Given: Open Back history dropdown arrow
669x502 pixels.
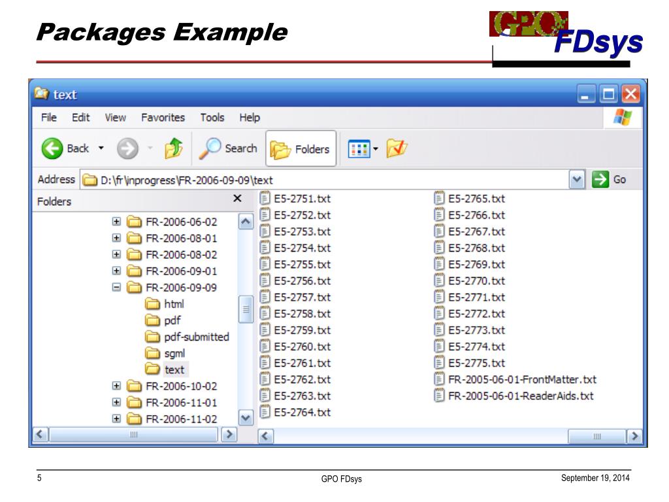Looking at the screenshot, I should tap(101, 148).
